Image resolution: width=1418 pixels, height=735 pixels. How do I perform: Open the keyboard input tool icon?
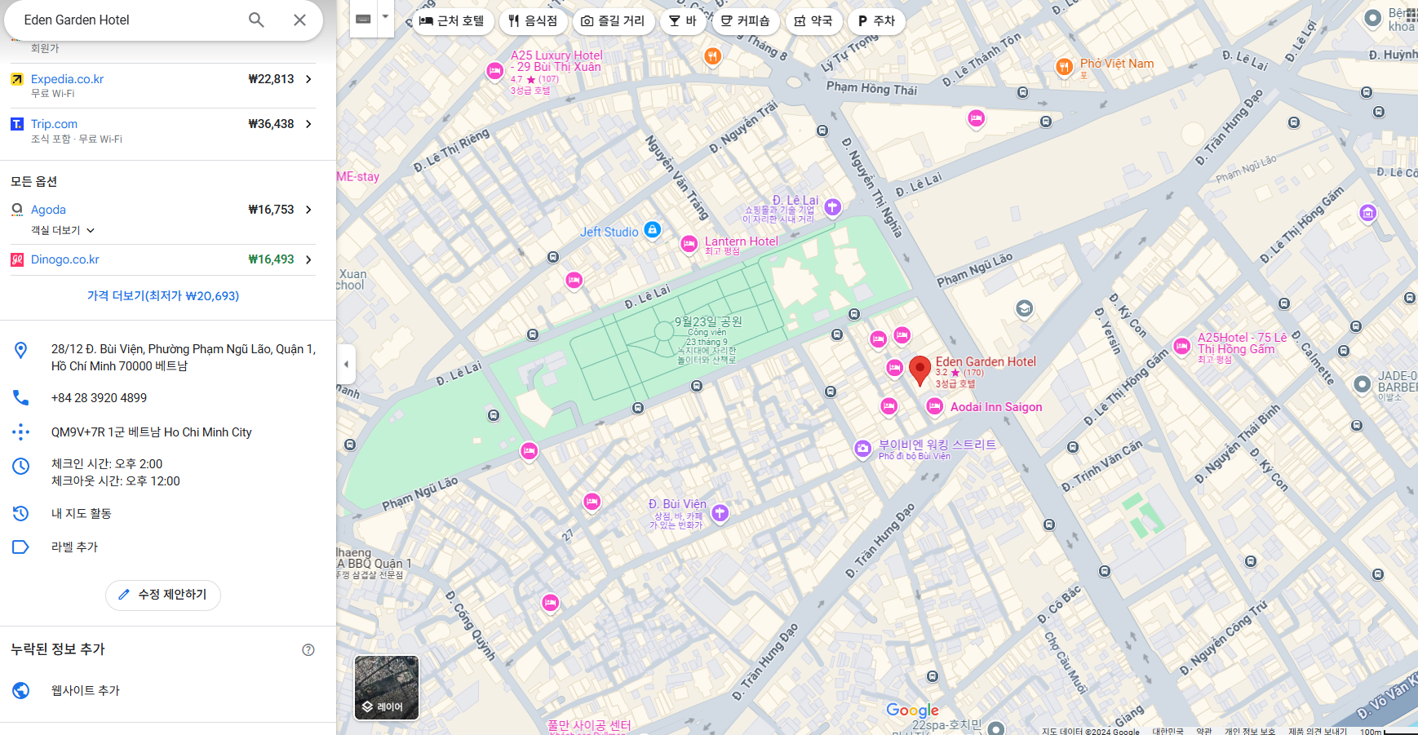[364, 19]
